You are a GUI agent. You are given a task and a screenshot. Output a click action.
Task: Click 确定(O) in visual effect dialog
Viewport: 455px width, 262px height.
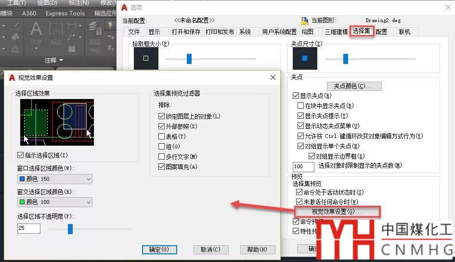(159, 250)
